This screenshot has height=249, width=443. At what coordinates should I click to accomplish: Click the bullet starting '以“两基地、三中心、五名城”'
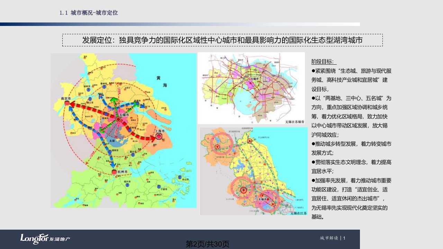(351, 116)
